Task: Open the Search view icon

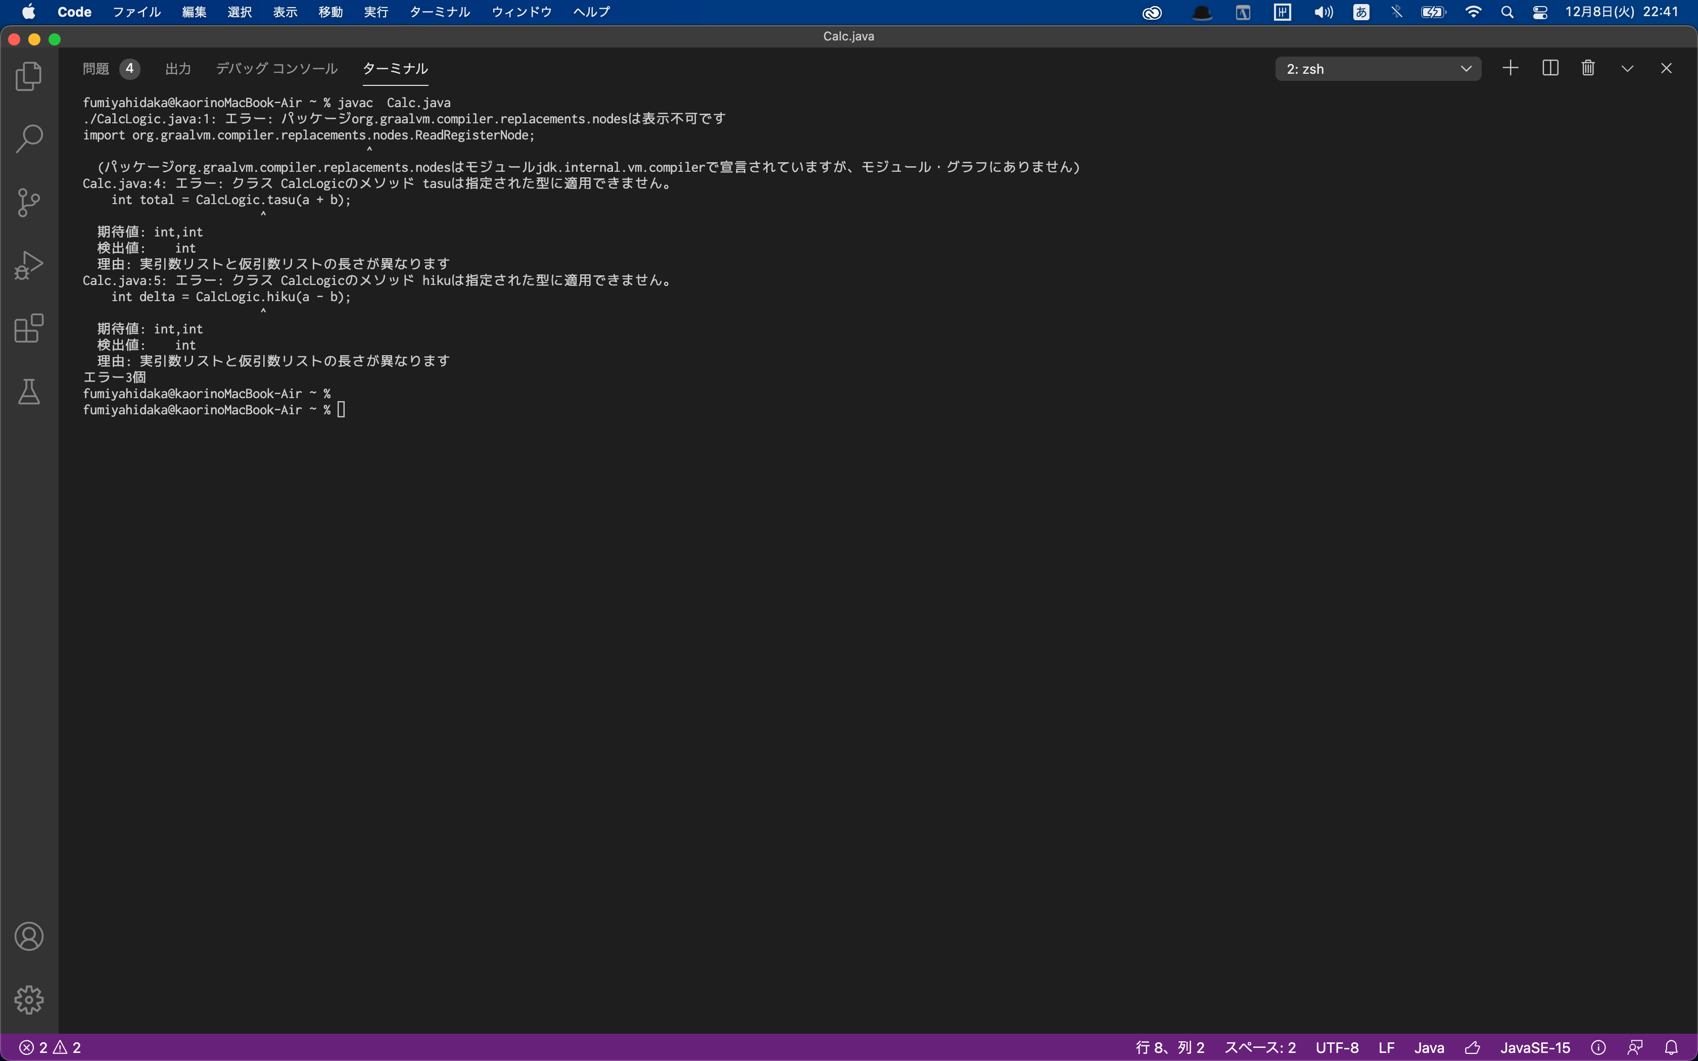Action: click(x=29, y=138)
